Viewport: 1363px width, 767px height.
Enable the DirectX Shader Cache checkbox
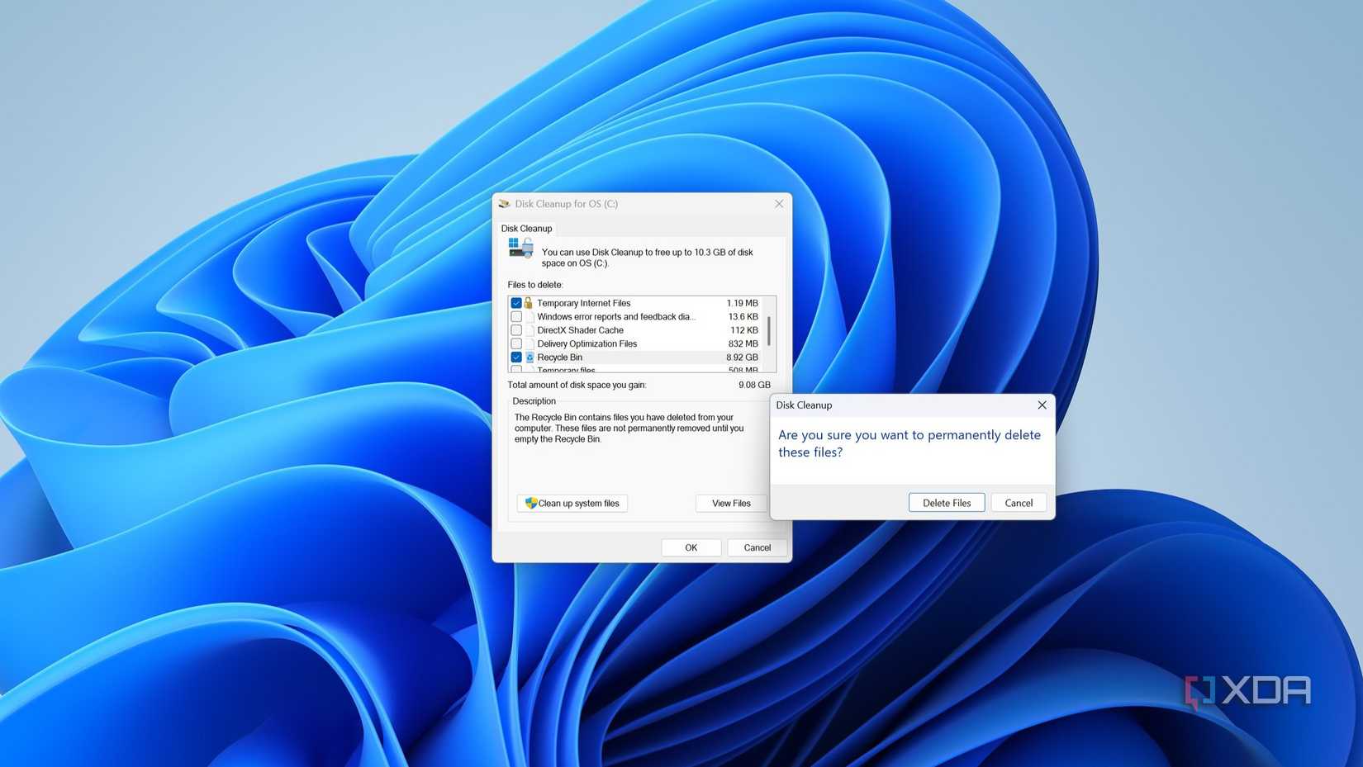(516, 329)
